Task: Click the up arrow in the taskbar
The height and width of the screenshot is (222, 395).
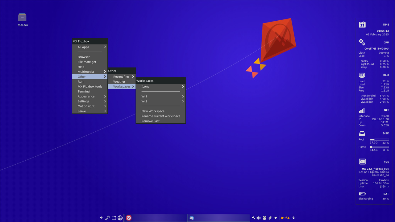Action: (x=101, y=218)
